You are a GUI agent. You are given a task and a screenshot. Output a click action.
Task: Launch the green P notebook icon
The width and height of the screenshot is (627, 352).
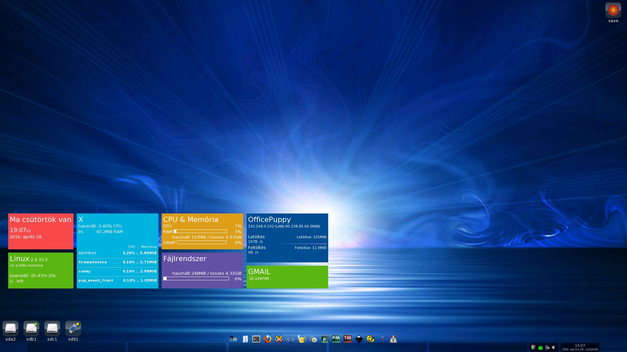(x=325, y=339)
